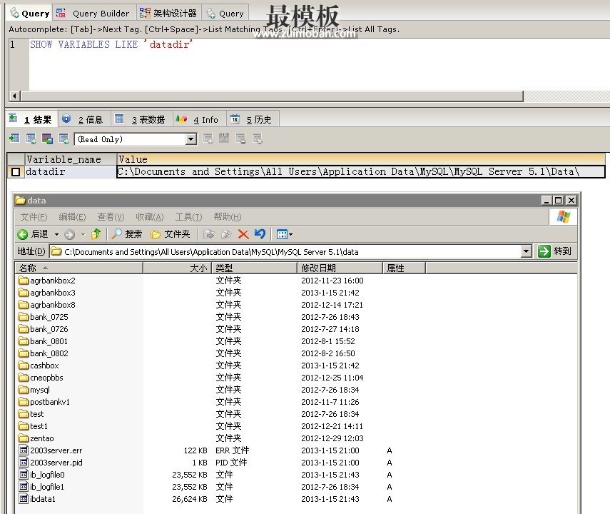Click the forward navigation icon
This screenshot has height=514, width=610.
(70, 234)
